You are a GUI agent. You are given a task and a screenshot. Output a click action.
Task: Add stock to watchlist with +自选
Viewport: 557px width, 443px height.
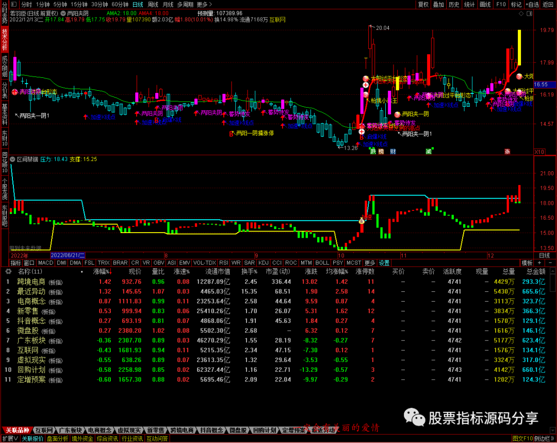(x=532, y=4)
